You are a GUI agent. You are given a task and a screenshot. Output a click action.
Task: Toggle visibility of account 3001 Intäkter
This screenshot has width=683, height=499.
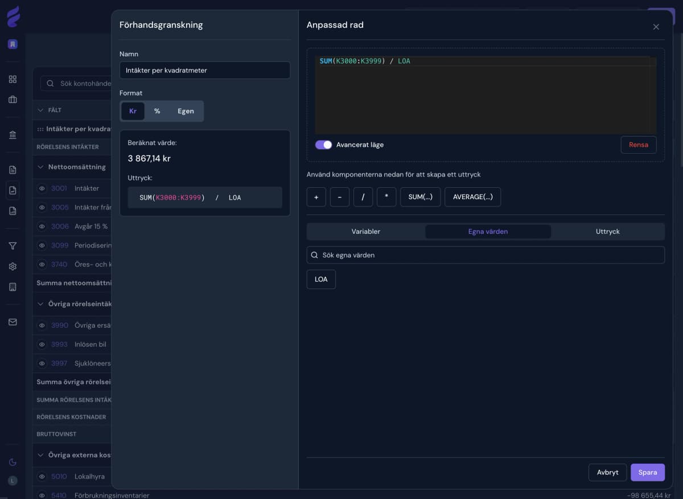point(42,188)
